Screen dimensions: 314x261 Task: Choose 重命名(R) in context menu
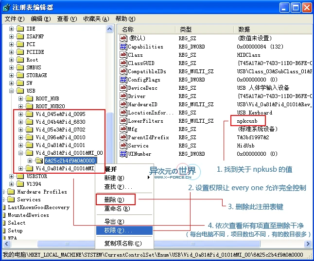pos(124,209)
